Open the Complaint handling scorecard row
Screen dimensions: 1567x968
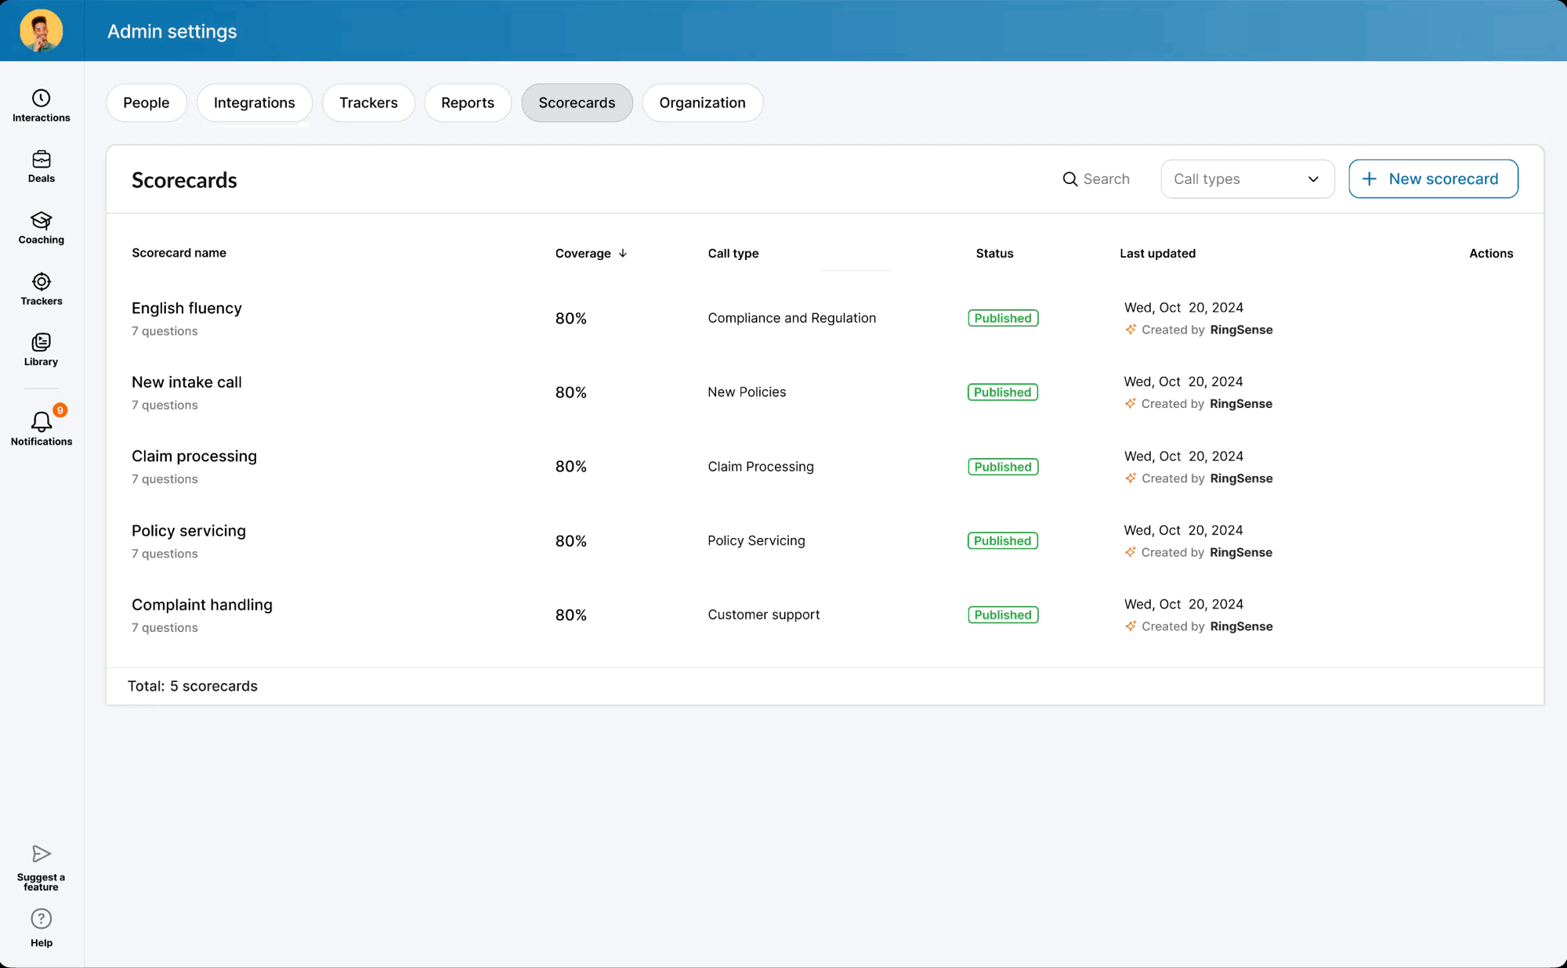(x=202, y=605)
